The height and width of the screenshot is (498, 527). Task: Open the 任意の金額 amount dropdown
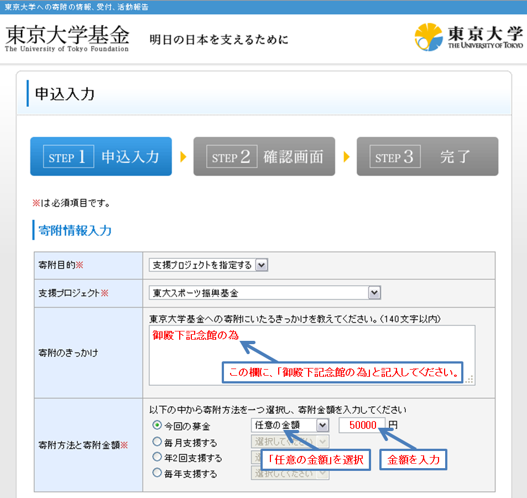pos(290,425)
